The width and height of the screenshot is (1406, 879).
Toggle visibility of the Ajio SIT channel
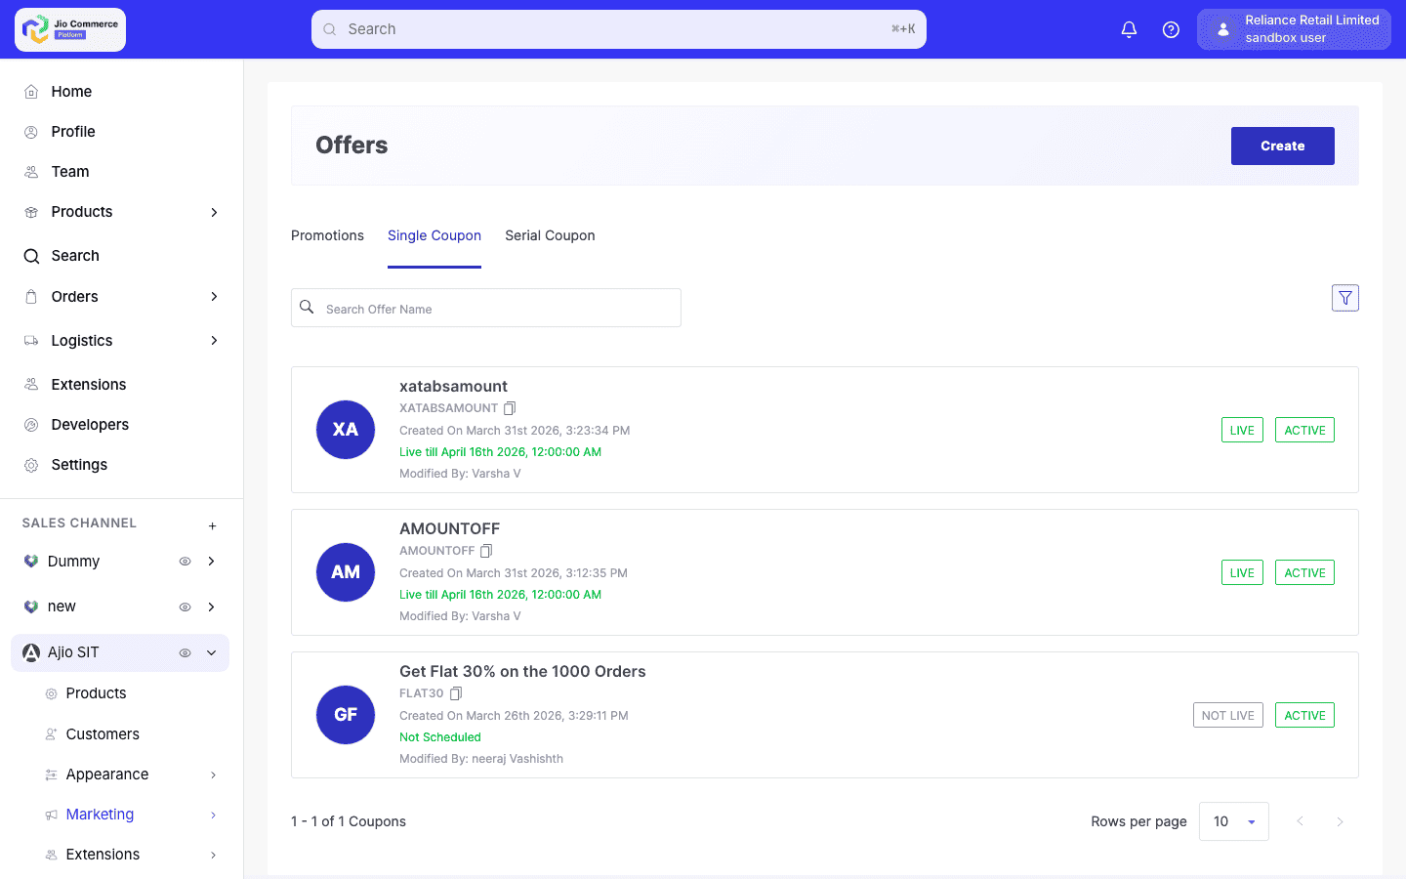185,652
